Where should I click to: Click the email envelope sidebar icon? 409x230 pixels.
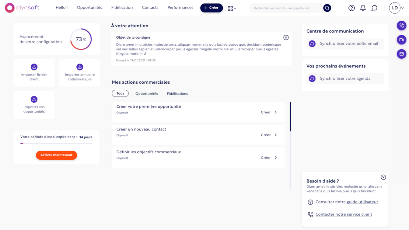click(x=401, y=54)
